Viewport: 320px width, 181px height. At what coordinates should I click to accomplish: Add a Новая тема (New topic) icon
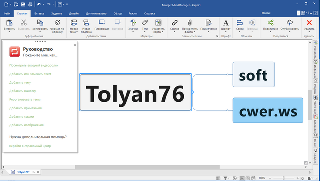coord(74,23)
